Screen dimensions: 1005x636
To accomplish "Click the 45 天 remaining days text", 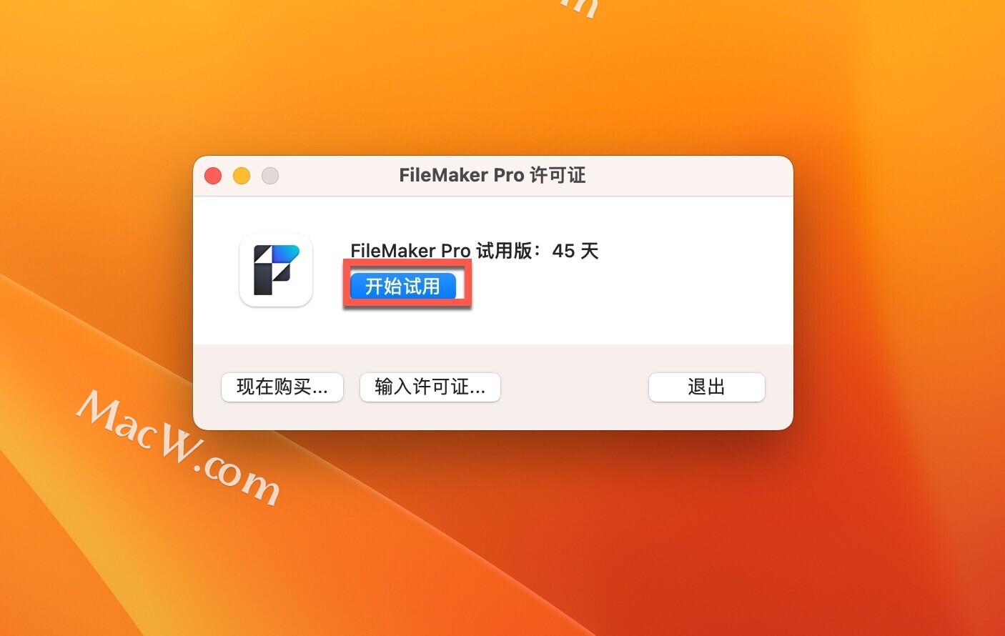I will (575, 251).
